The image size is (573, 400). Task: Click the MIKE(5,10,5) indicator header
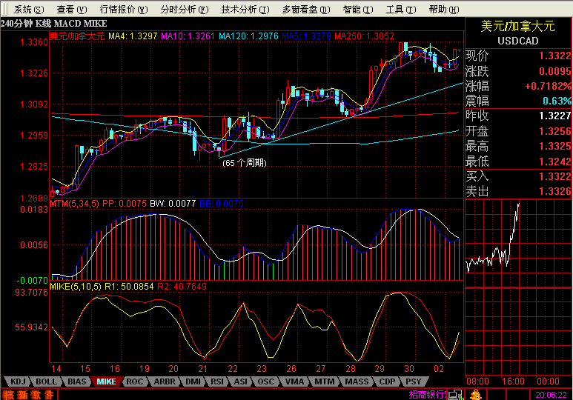[76, 287]
